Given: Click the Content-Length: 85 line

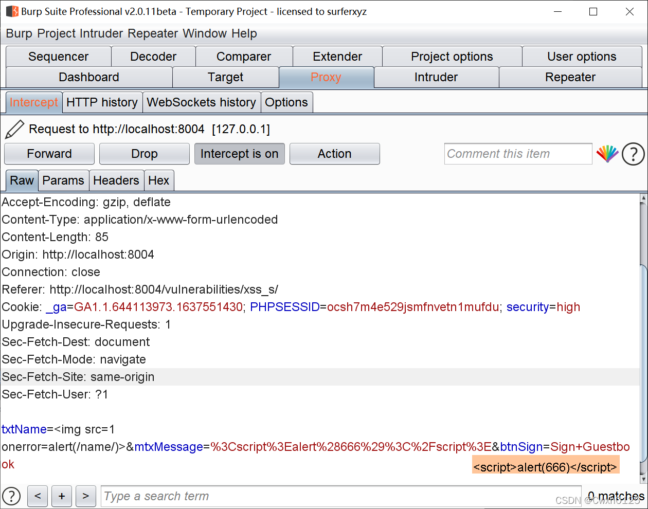Looking at the screenshot, I should [55, 237].
